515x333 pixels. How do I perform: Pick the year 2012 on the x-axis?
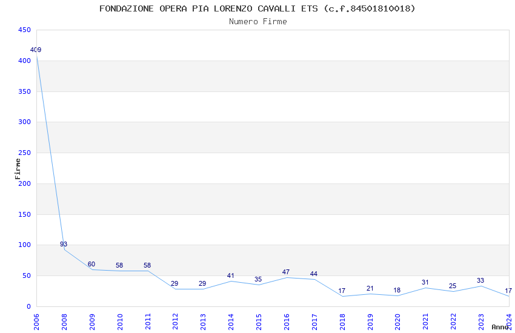[175, 321]
